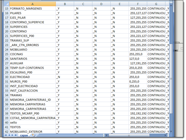Click cell CONTORNO_SUPERFICIE
186x140 pixels.
point(33,22)
